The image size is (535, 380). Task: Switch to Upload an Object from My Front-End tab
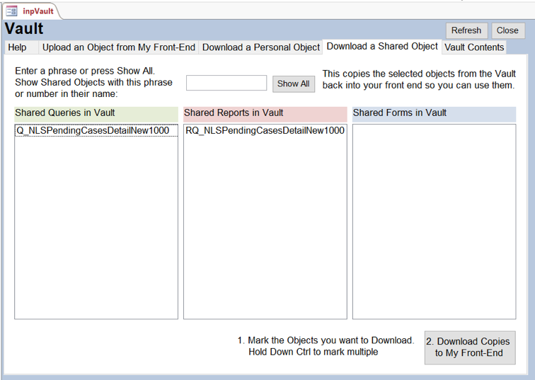click(118, 47)
